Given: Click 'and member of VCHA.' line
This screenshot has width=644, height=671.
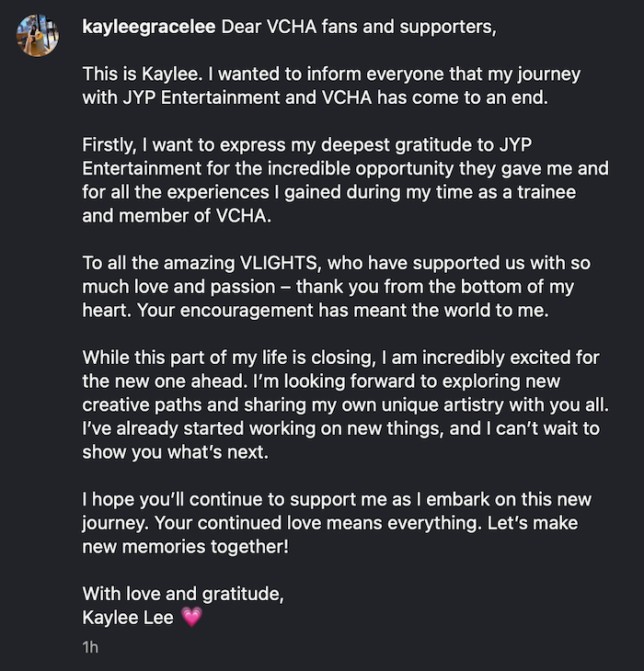Looking at the screenshot, I should [177, 216].
